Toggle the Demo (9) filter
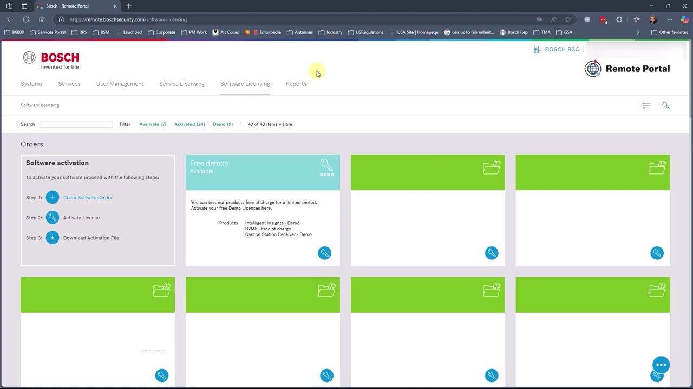This screenshot has height=389, width=693. pos(223,124)
